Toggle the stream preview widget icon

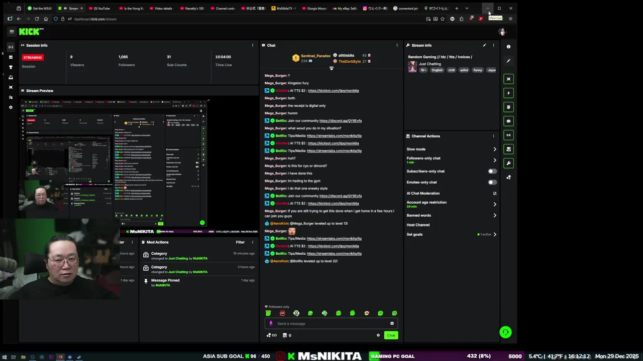tap(508, 79)
